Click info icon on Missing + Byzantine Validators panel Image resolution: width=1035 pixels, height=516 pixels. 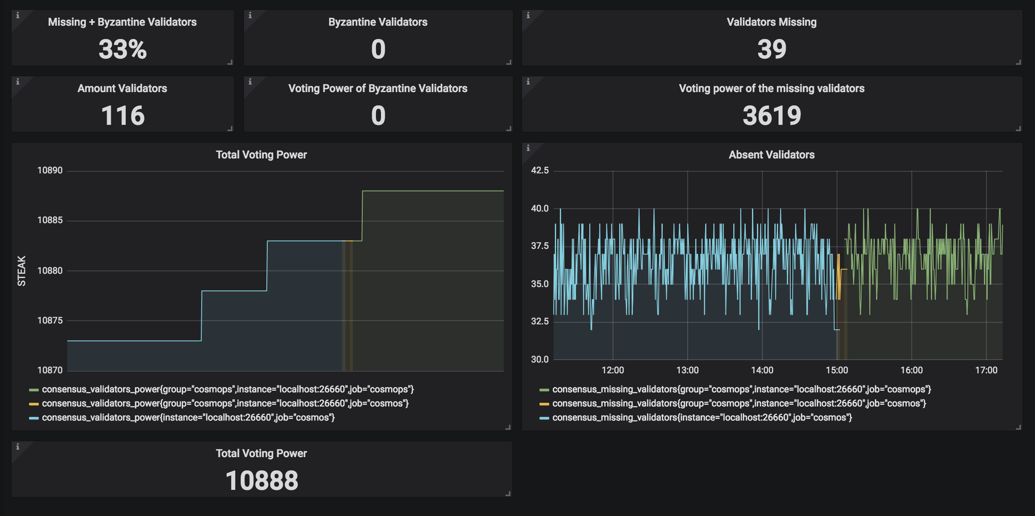click(x=18, y=15)
